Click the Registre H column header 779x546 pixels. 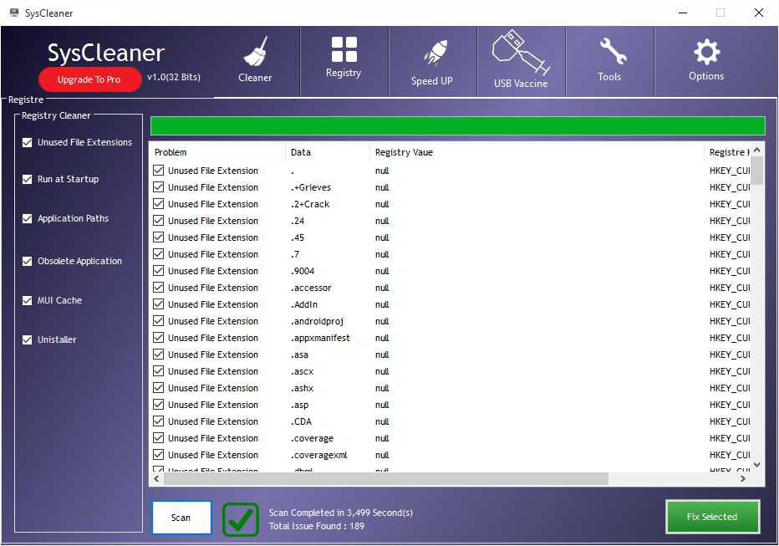(730, 152)
